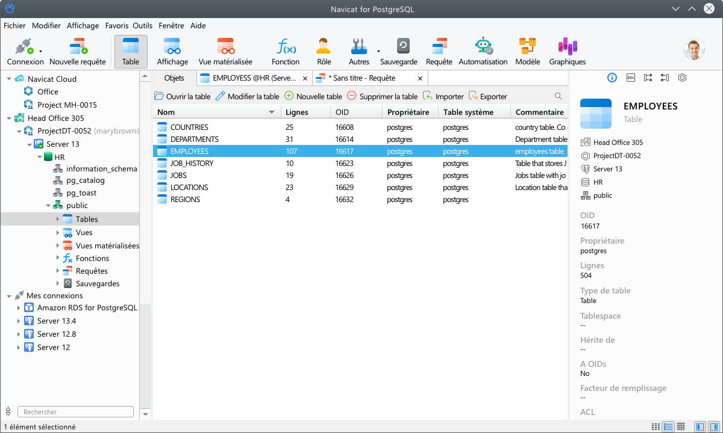Switch to list view icon in status bar
The height and width of the screenshot is (433, 723).
click(x=656, y=426)
